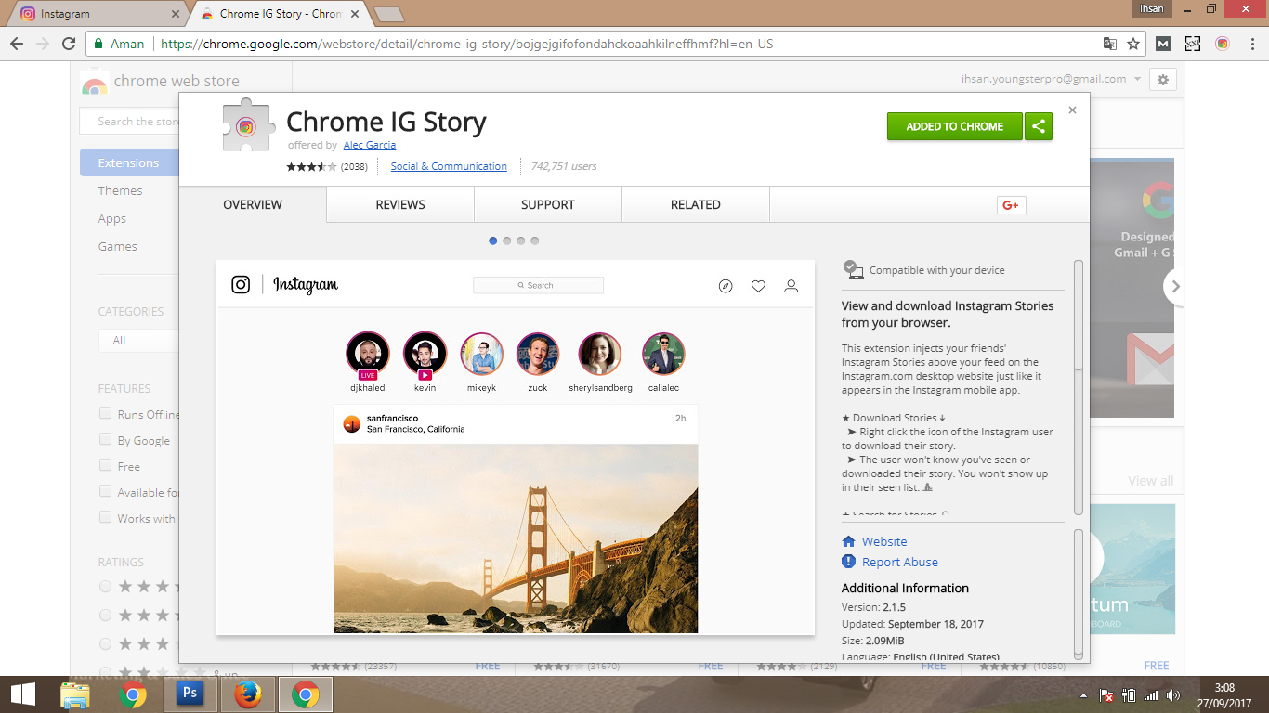Click next arrow on featured carousel
The height and width of the screenshot is (713, 1269).
pyautogui.click(x=1175, y=287)
